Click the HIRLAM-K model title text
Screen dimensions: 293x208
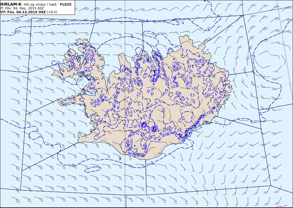click(x=11, y=4)
